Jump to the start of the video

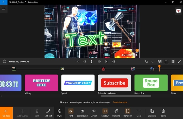[x=78, y=62]
